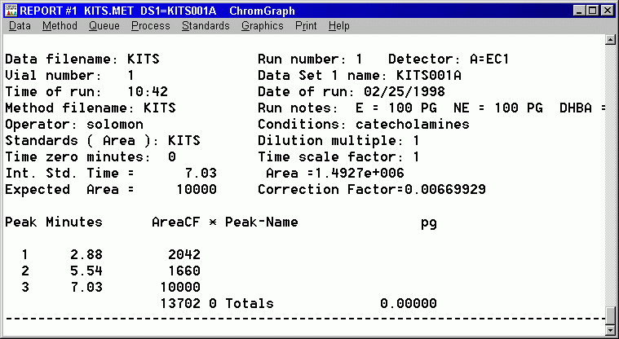Open the Queue menu
The image size is (619, 339).
tap(104, 26)
